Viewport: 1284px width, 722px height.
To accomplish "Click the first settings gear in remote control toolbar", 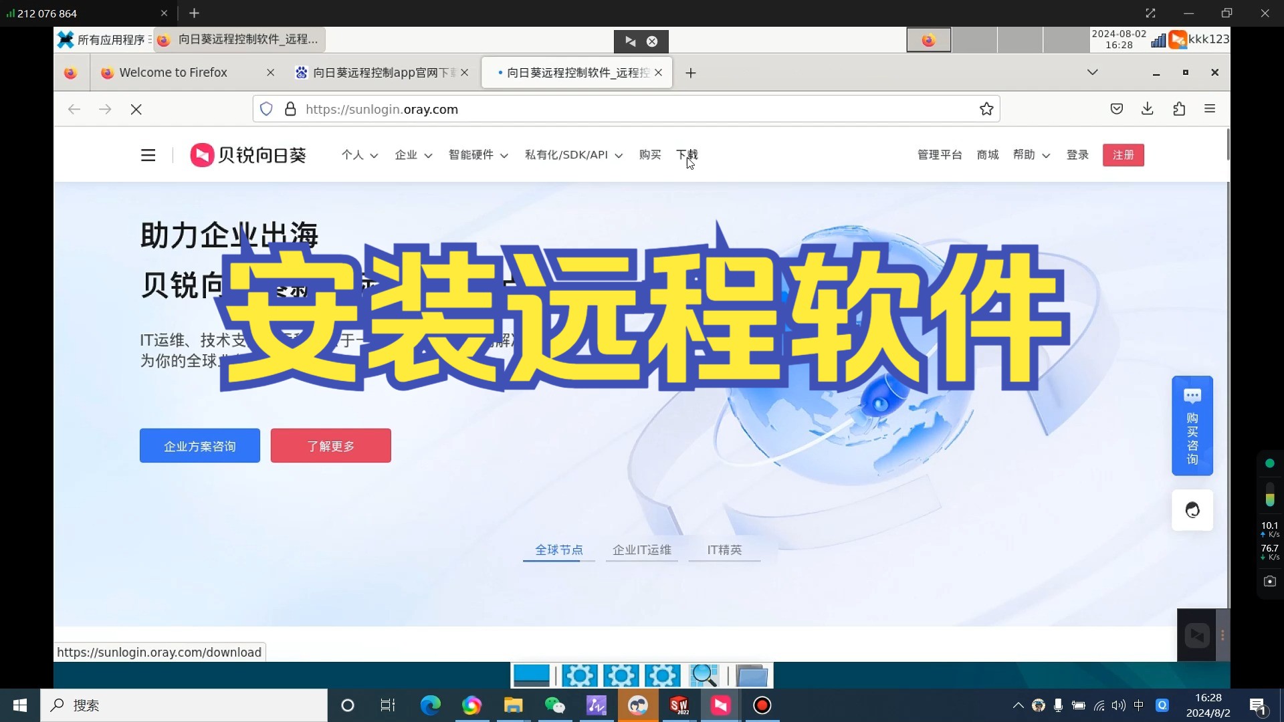I will (x=580, y=675).
